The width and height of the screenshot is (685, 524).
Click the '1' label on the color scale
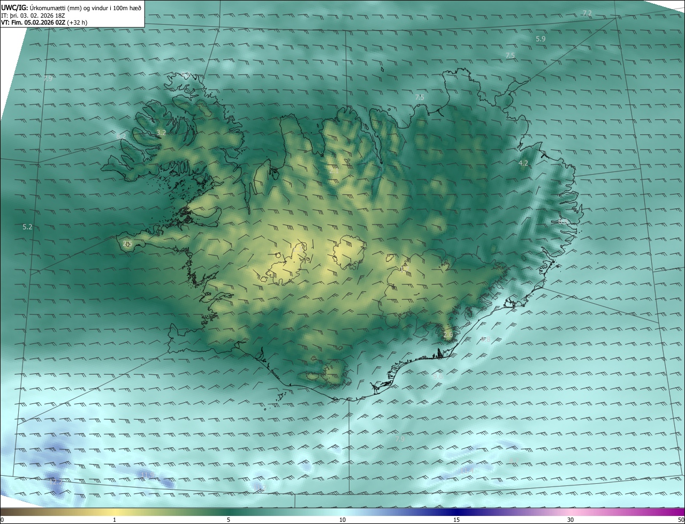(x=115, y=520)
